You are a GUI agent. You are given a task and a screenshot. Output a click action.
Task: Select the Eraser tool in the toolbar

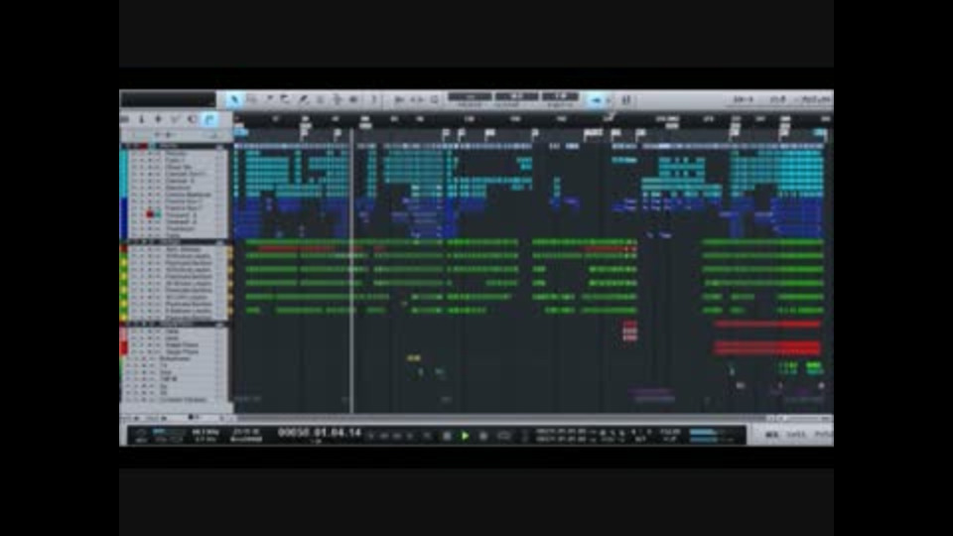[285, 99]
